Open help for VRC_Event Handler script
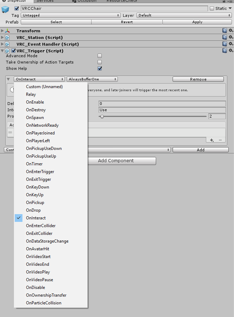 coord(225,44)
